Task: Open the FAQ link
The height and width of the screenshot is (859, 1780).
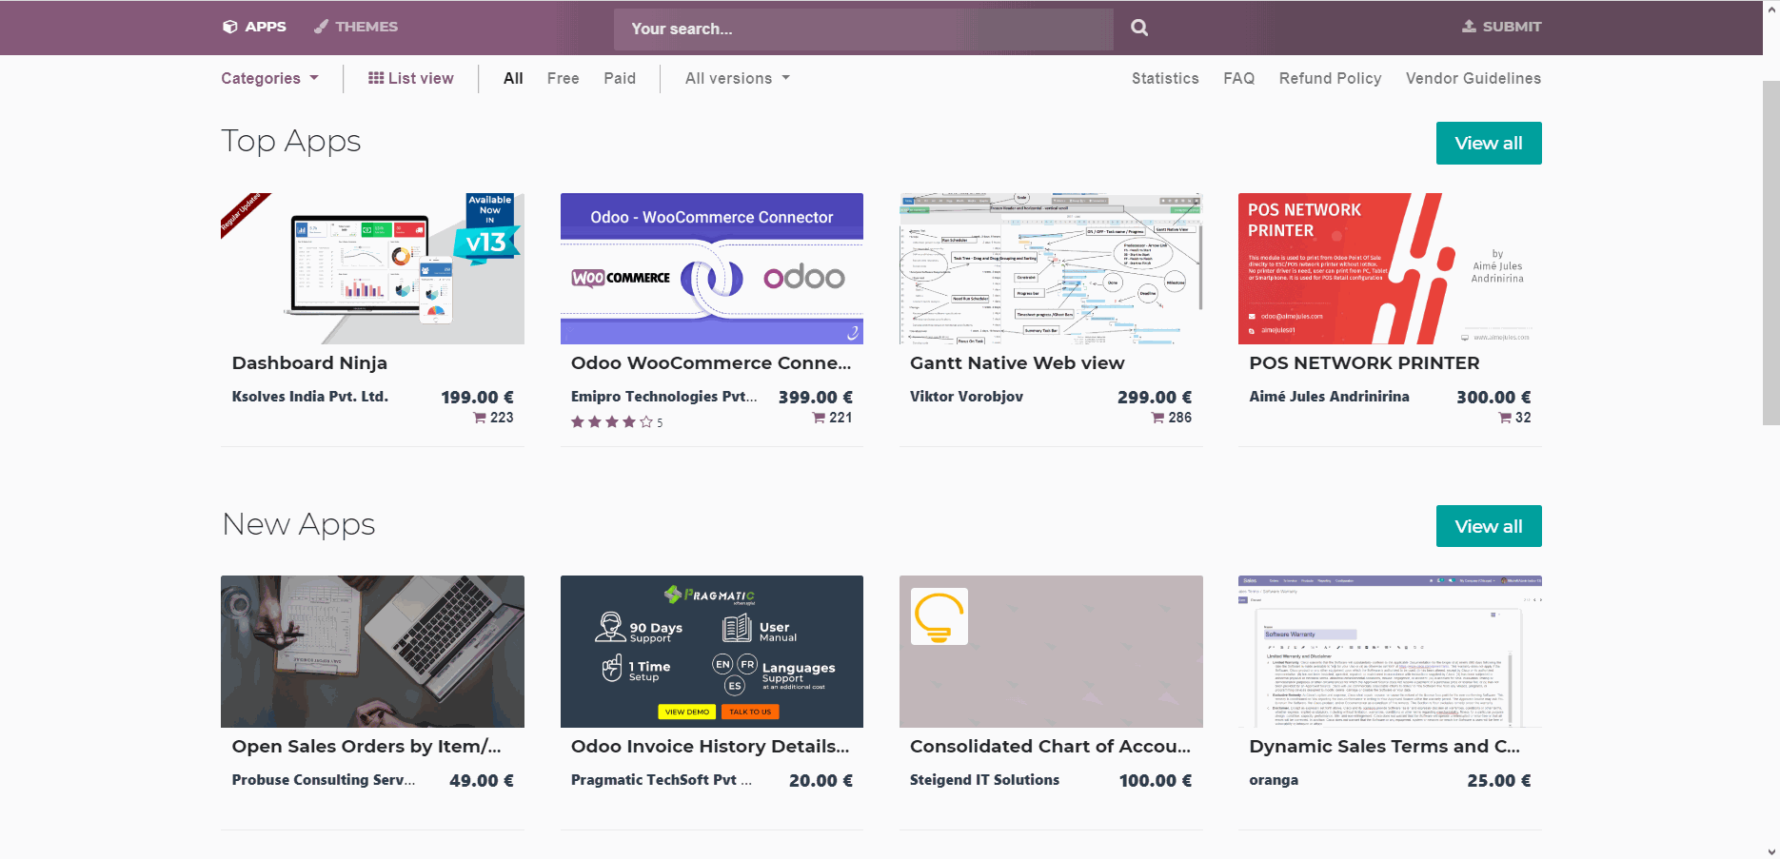Action: pos(1239,78)
